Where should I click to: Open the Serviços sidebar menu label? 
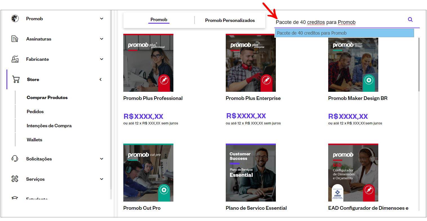tap(35, 179)
